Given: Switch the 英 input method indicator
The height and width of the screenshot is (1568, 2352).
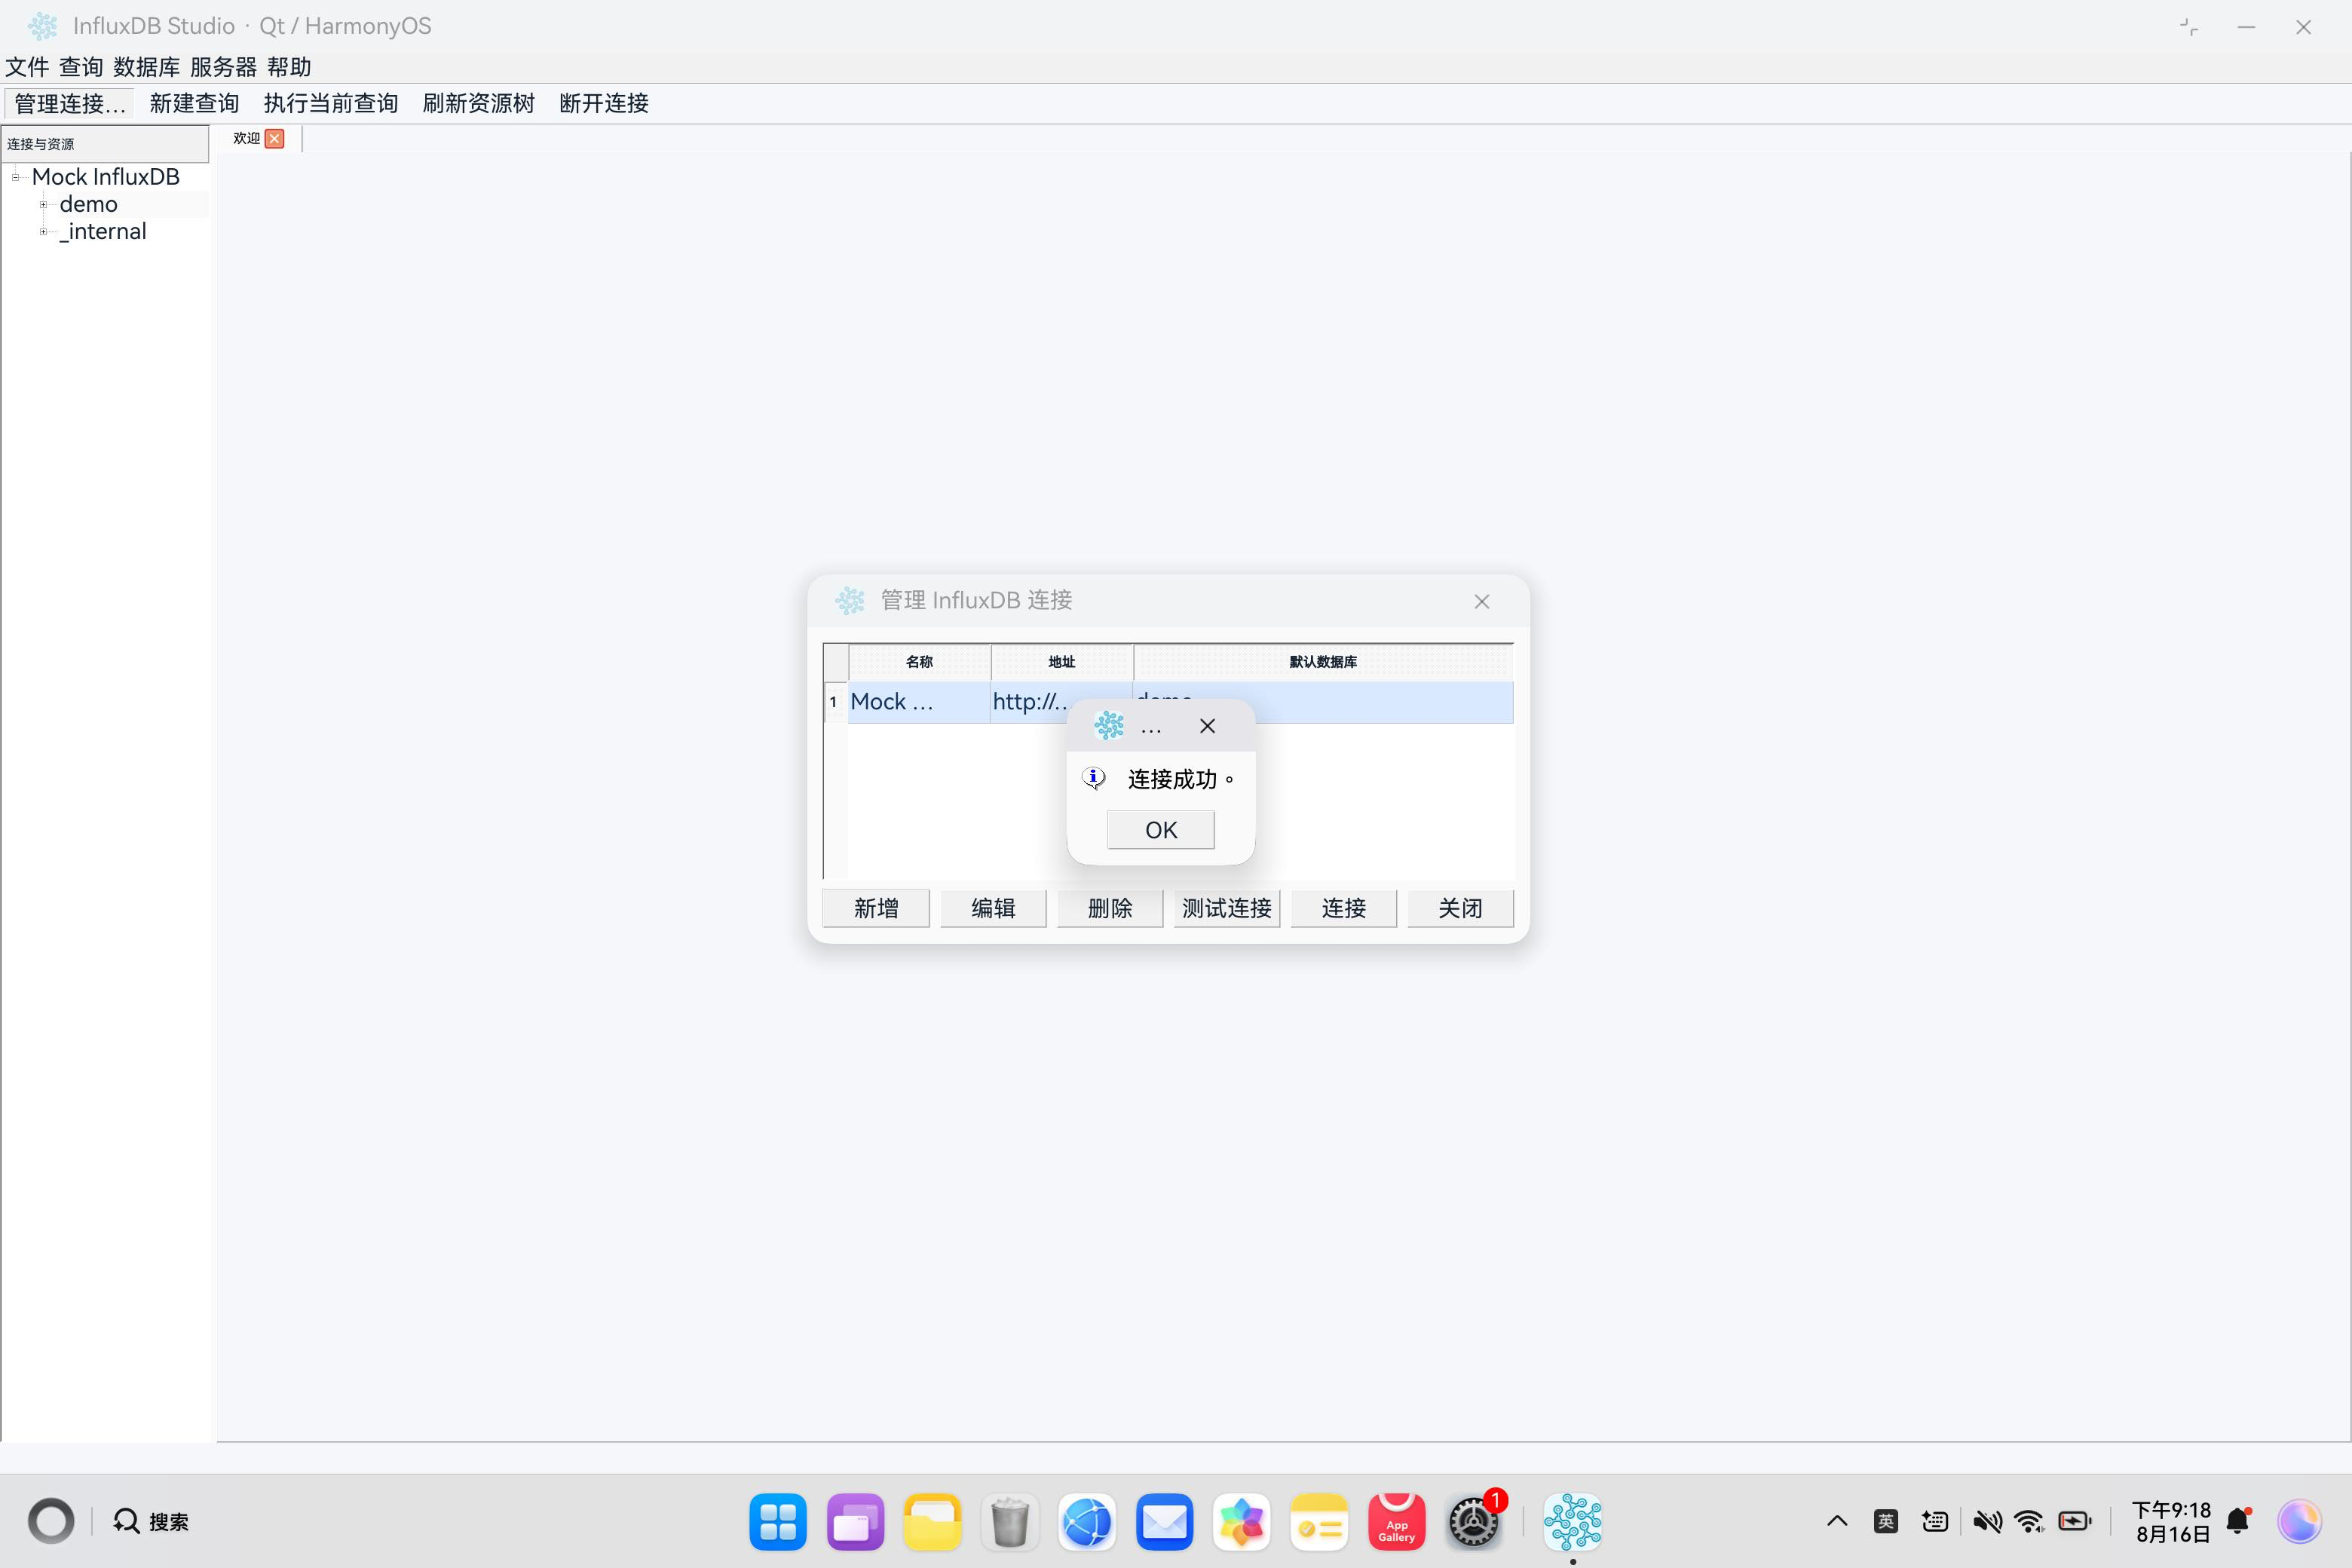Looking at the screenshot, I should pos(1886,1521).
